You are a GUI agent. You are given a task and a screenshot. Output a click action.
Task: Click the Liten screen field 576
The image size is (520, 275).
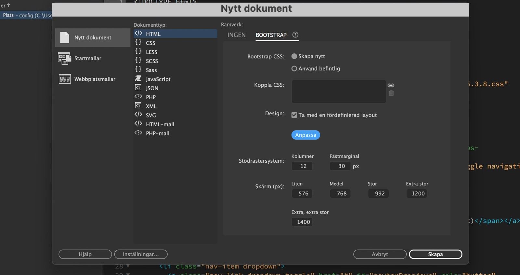[x=302, y=194]
